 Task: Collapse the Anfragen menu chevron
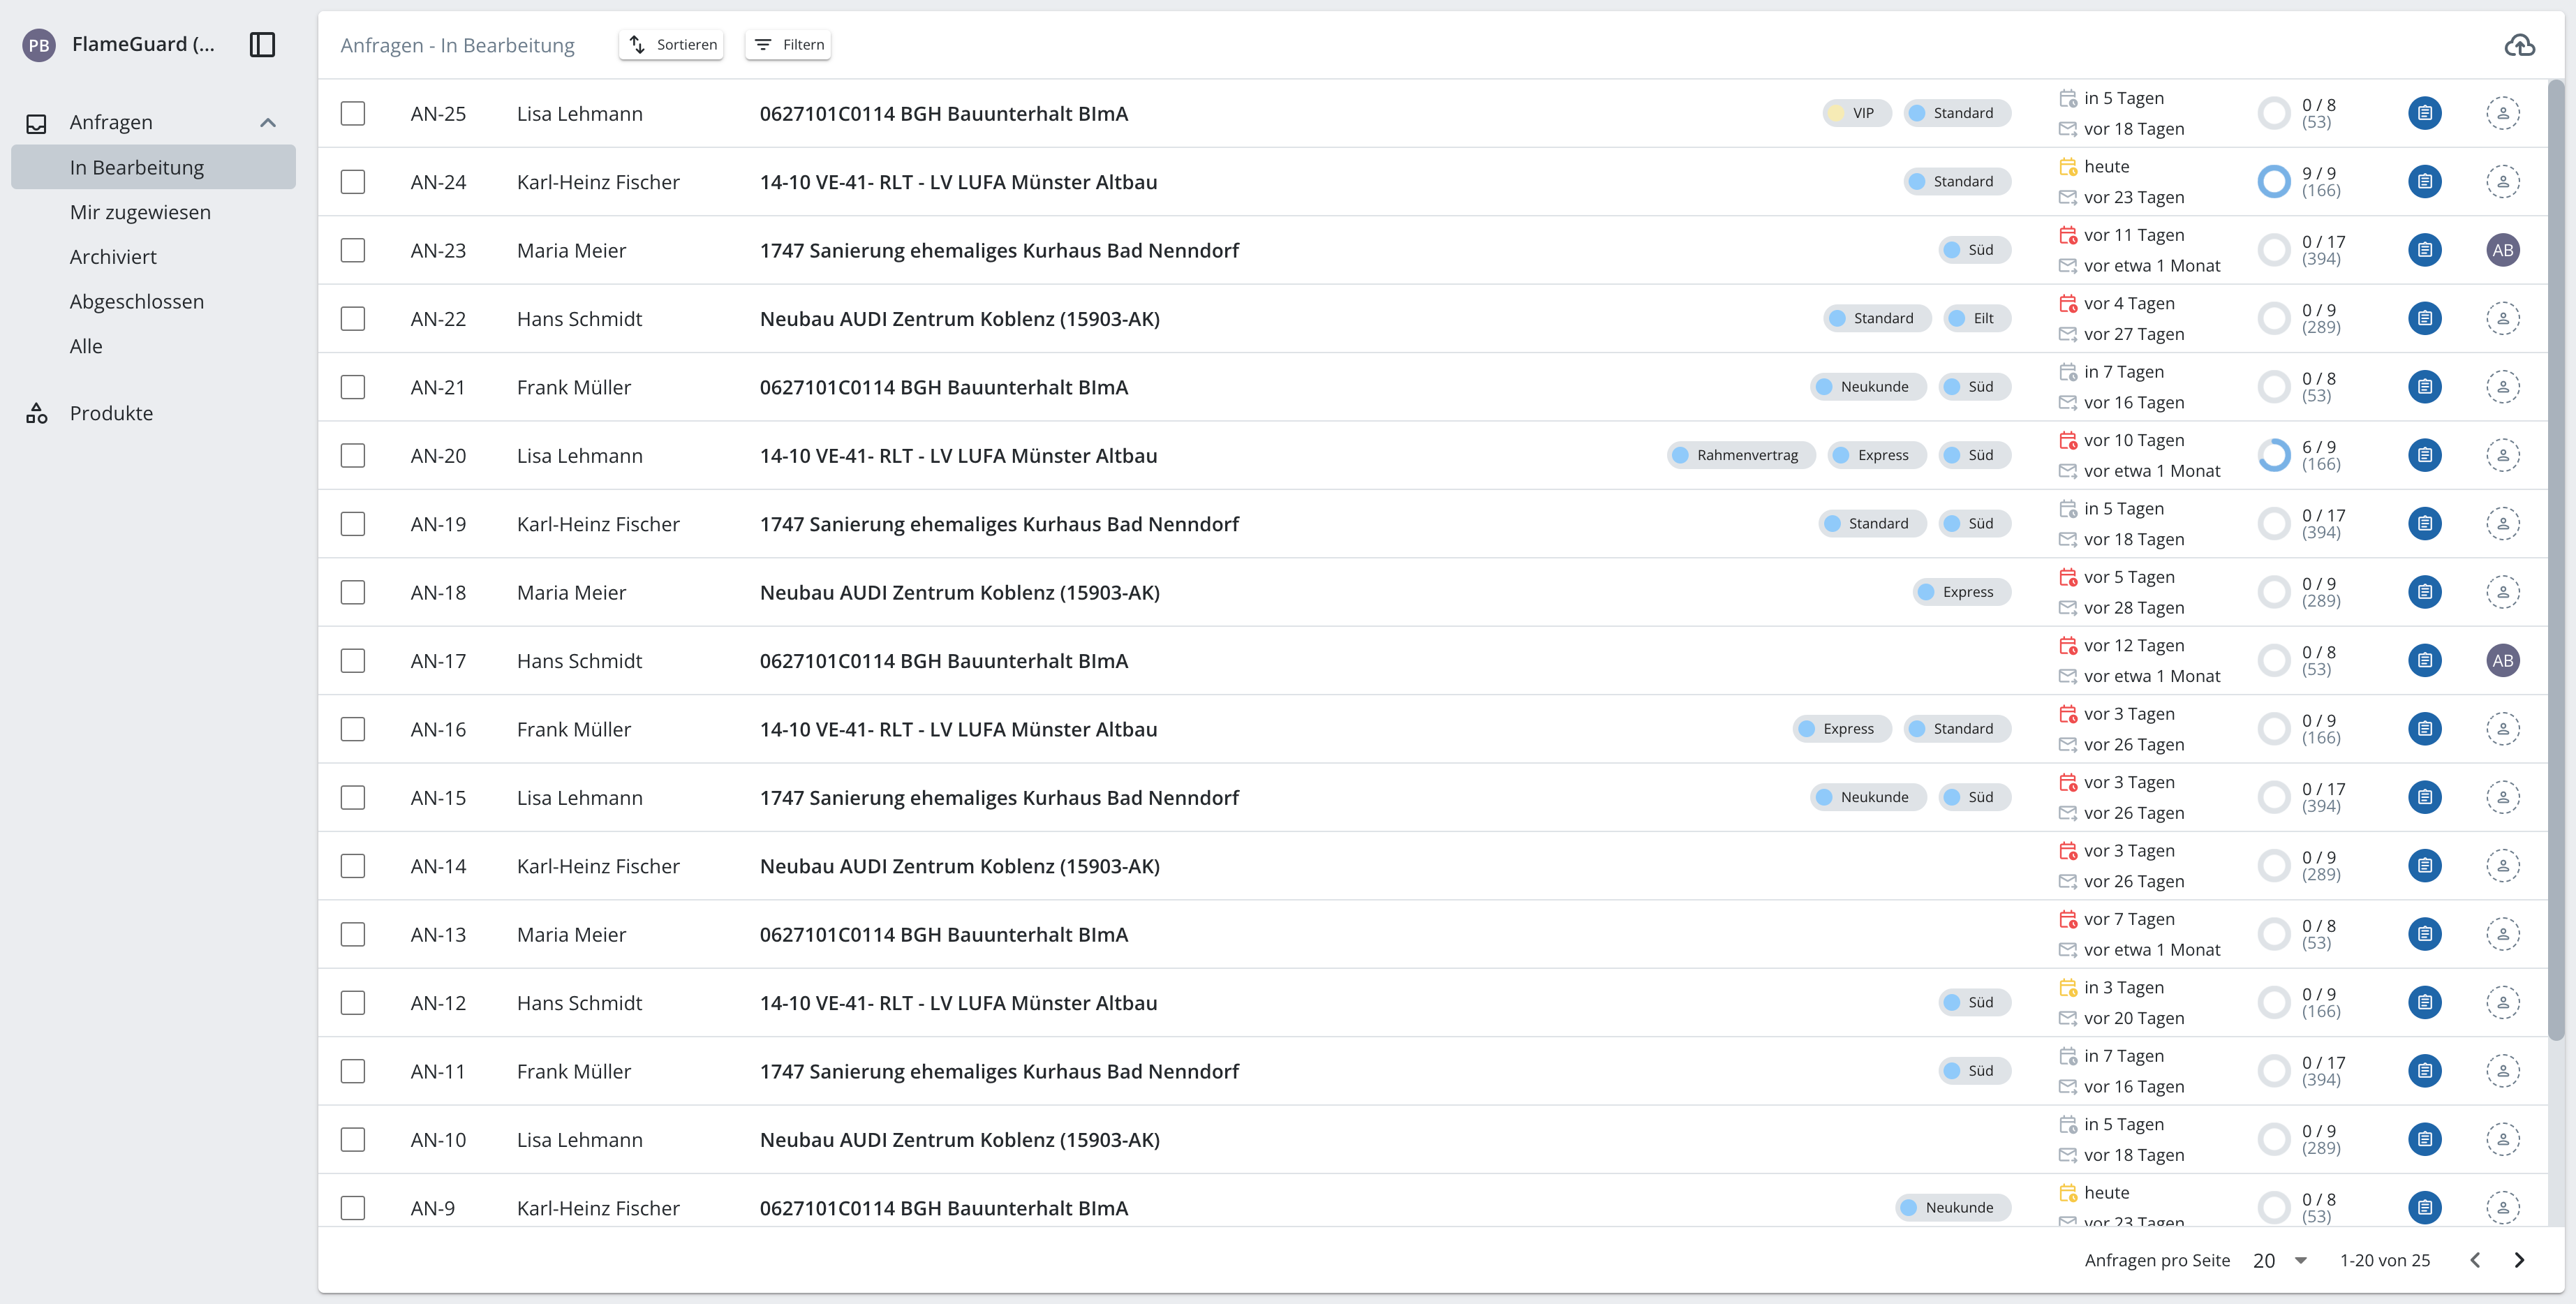pos(267,123)
